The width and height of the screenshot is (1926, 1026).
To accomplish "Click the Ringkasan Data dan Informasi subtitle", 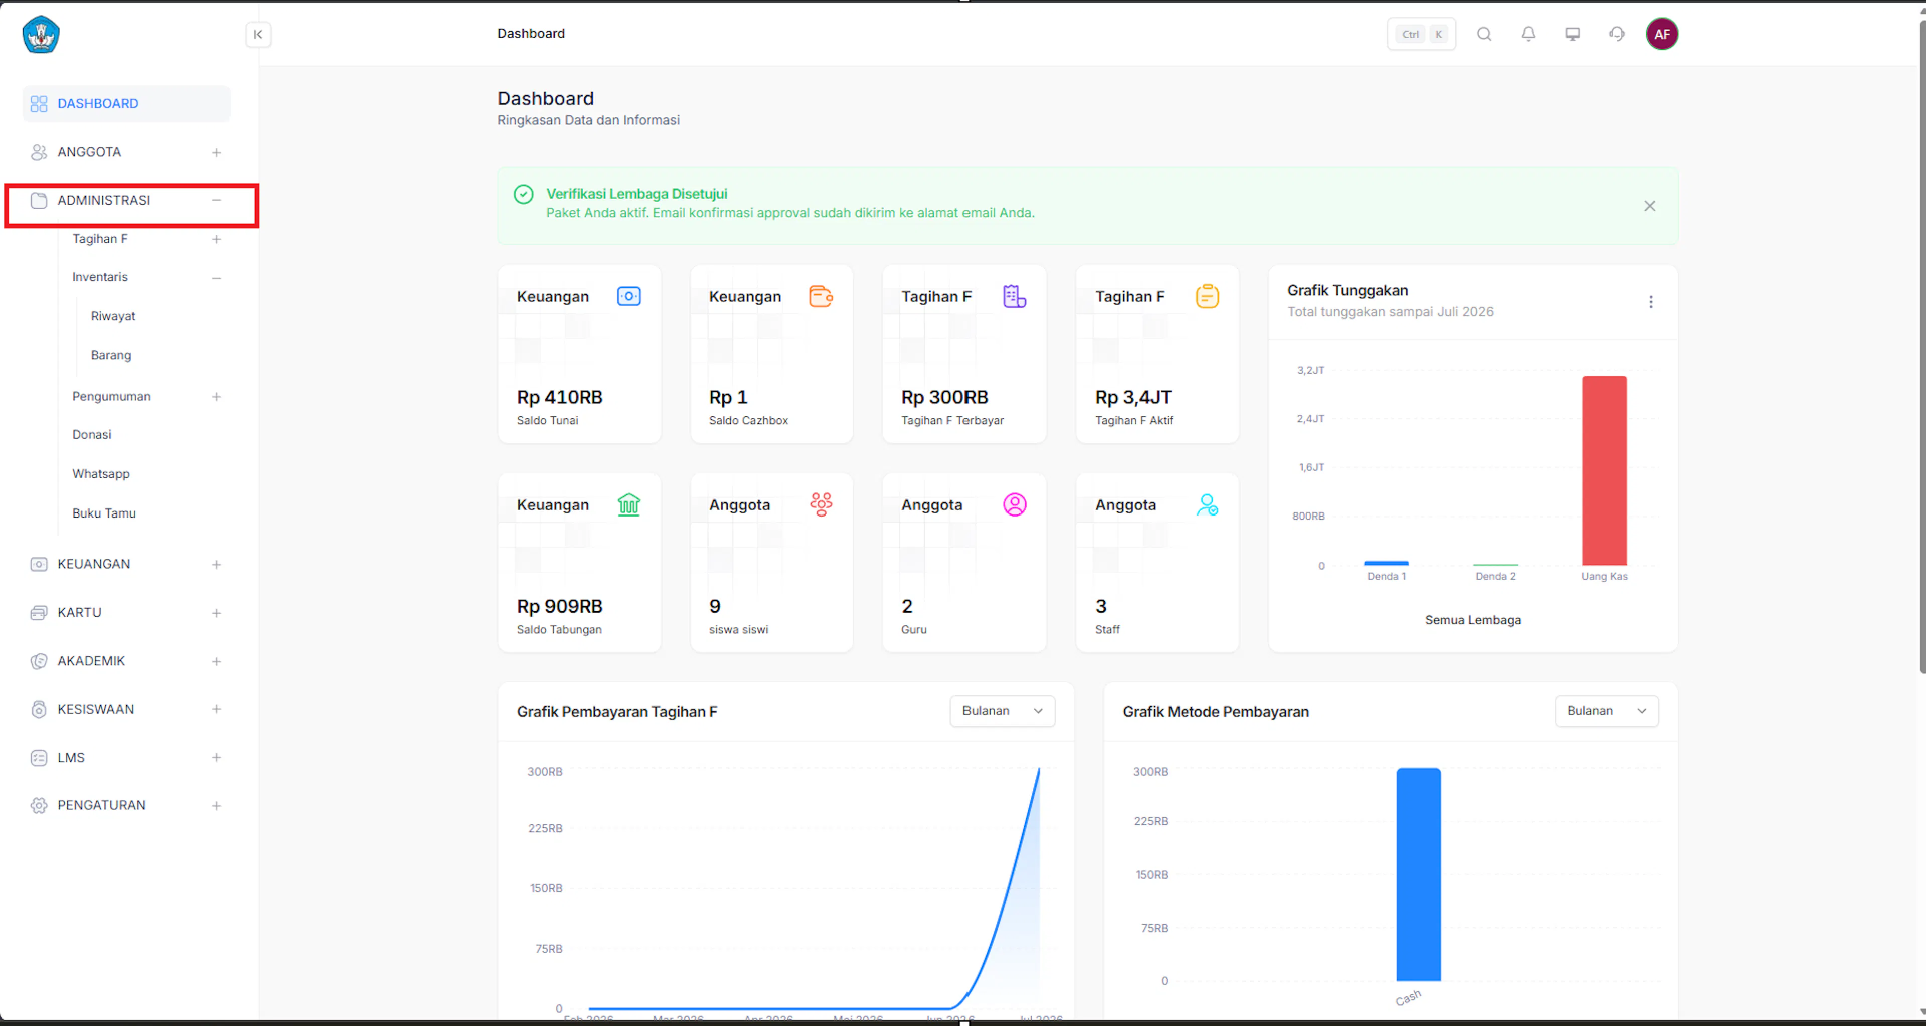I will click(588, 120).
